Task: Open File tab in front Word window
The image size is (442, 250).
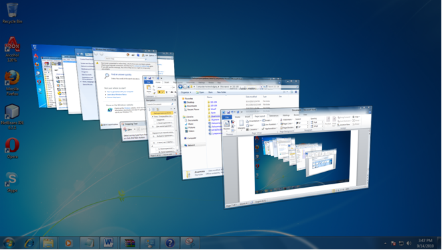Action: 227,117
